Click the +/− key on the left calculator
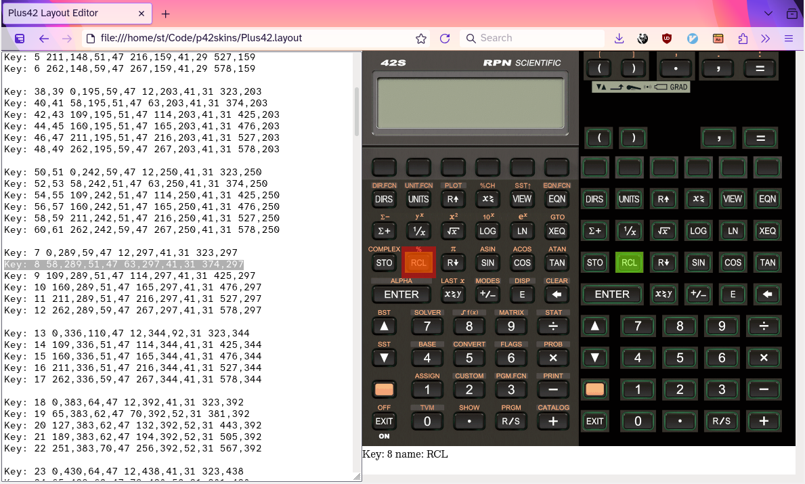 click(x=487, y=294)
